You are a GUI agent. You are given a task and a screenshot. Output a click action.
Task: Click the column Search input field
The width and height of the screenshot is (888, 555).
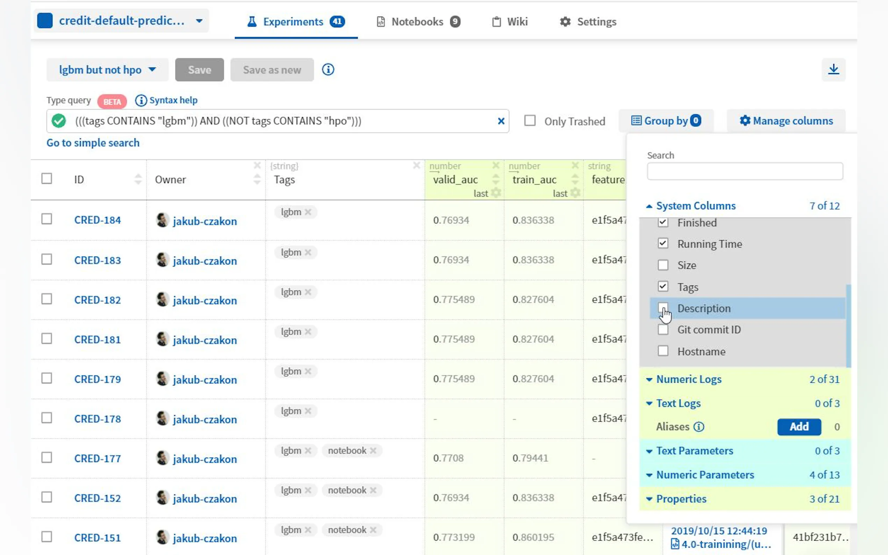tap(744, 171)
